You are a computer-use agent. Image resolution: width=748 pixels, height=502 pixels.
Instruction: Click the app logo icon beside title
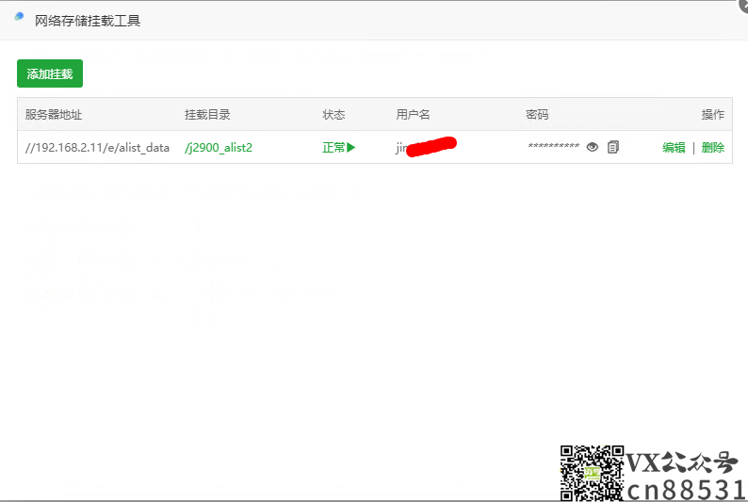19,17
